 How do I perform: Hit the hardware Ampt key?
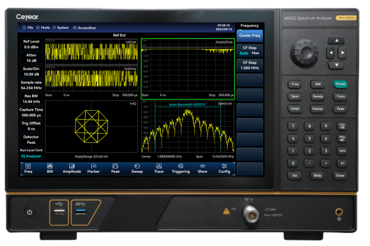[x=295, y=109]
